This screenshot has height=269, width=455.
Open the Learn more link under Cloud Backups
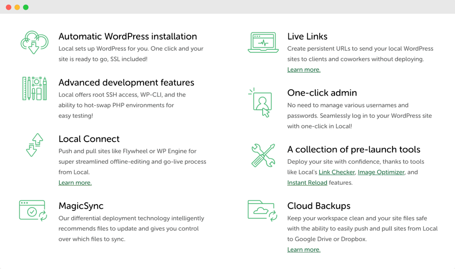click(304, 249)
